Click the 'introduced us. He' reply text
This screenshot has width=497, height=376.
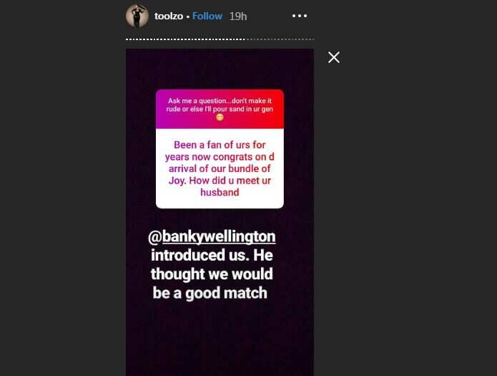[x=212, y=256]
